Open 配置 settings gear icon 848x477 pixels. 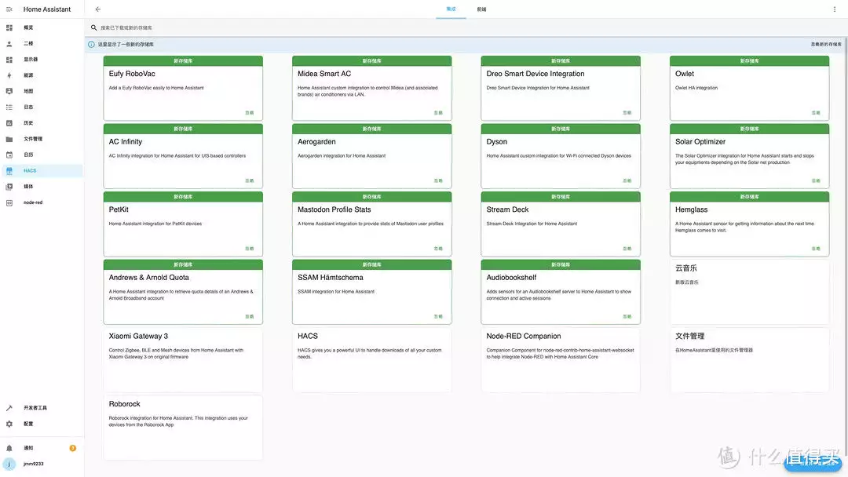(9, 424)
